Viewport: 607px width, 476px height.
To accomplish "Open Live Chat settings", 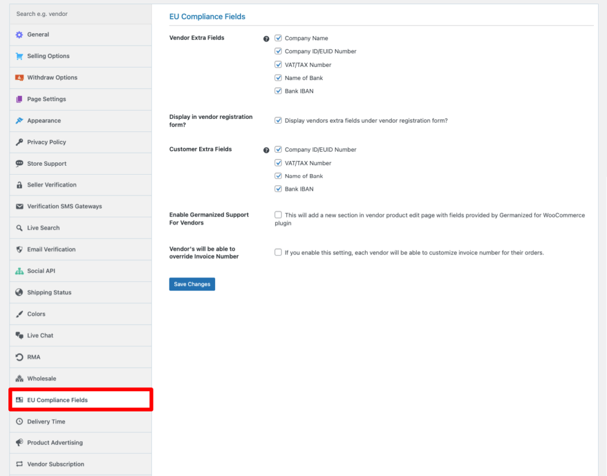I will click(x=81, y=336).
